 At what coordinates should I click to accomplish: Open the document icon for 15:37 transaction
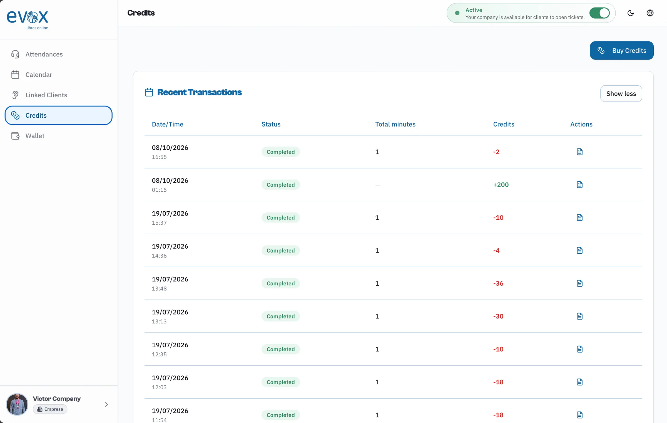tap(579, 217)
